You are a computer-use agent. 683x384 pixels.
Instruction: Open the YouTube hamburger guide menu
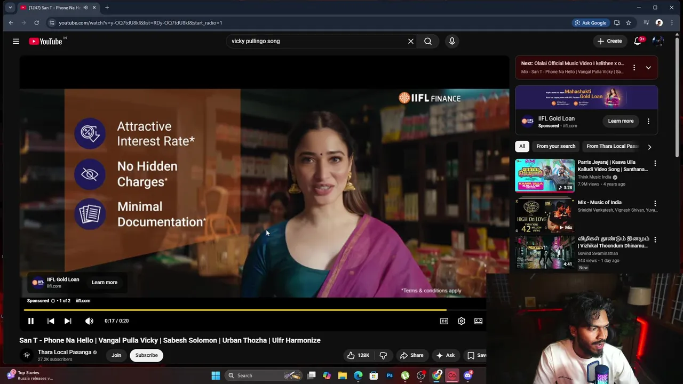coord(16,41)
